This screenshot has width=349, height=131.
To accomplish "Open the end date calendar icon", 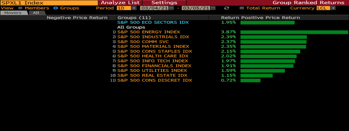I will [213, 8].
